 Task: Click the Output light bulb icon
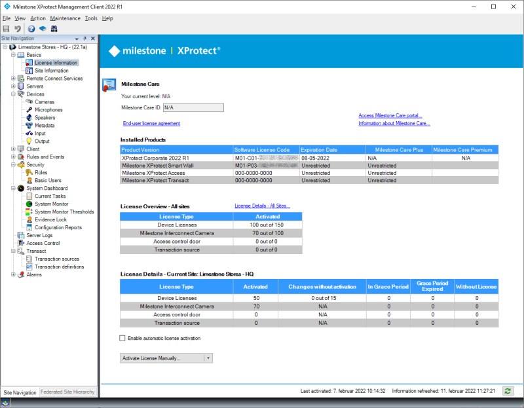(x=29, y=141)
